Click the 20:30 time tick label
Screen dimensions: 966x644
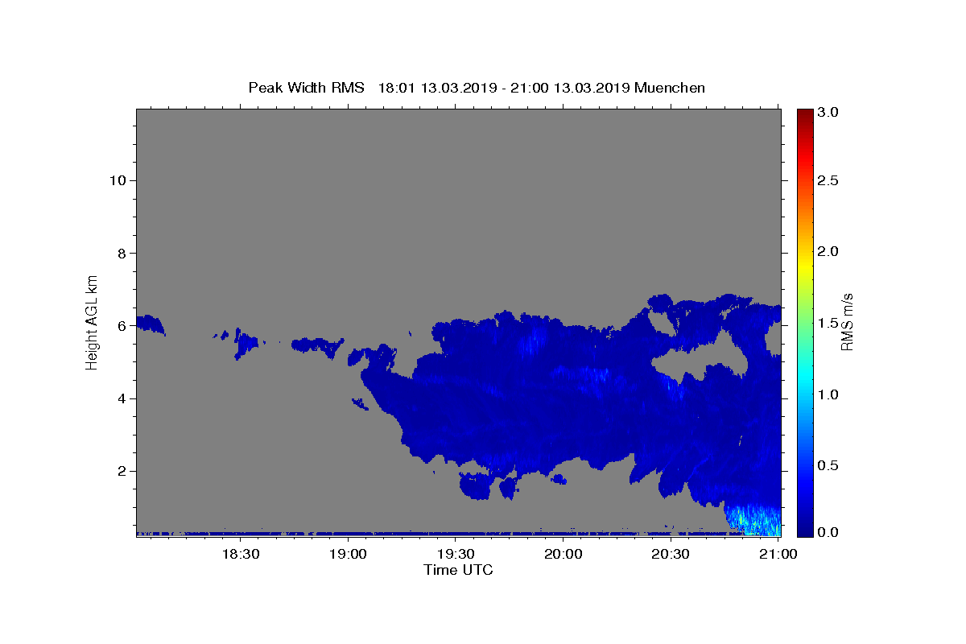tap(671, 554)
